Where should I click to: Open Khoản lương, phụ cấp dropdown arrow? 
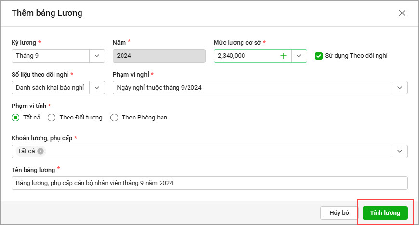400,151
